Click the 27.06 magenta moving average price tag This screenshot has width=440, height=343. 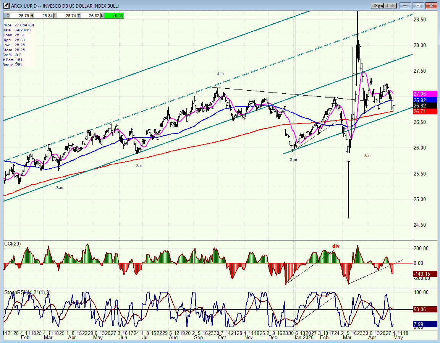(x=425, y=94)
